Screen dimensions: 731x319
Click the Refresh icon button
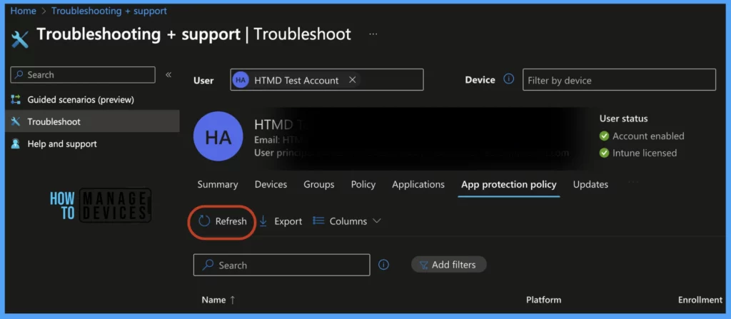[x=205, y=221]
